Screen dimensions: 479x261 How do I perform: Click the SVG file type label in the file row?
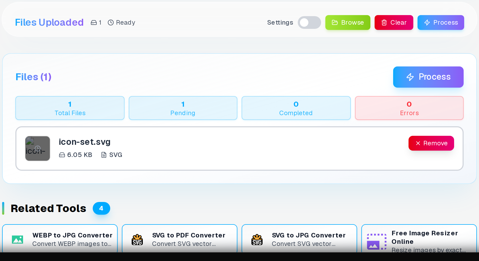tap(116, 155)
